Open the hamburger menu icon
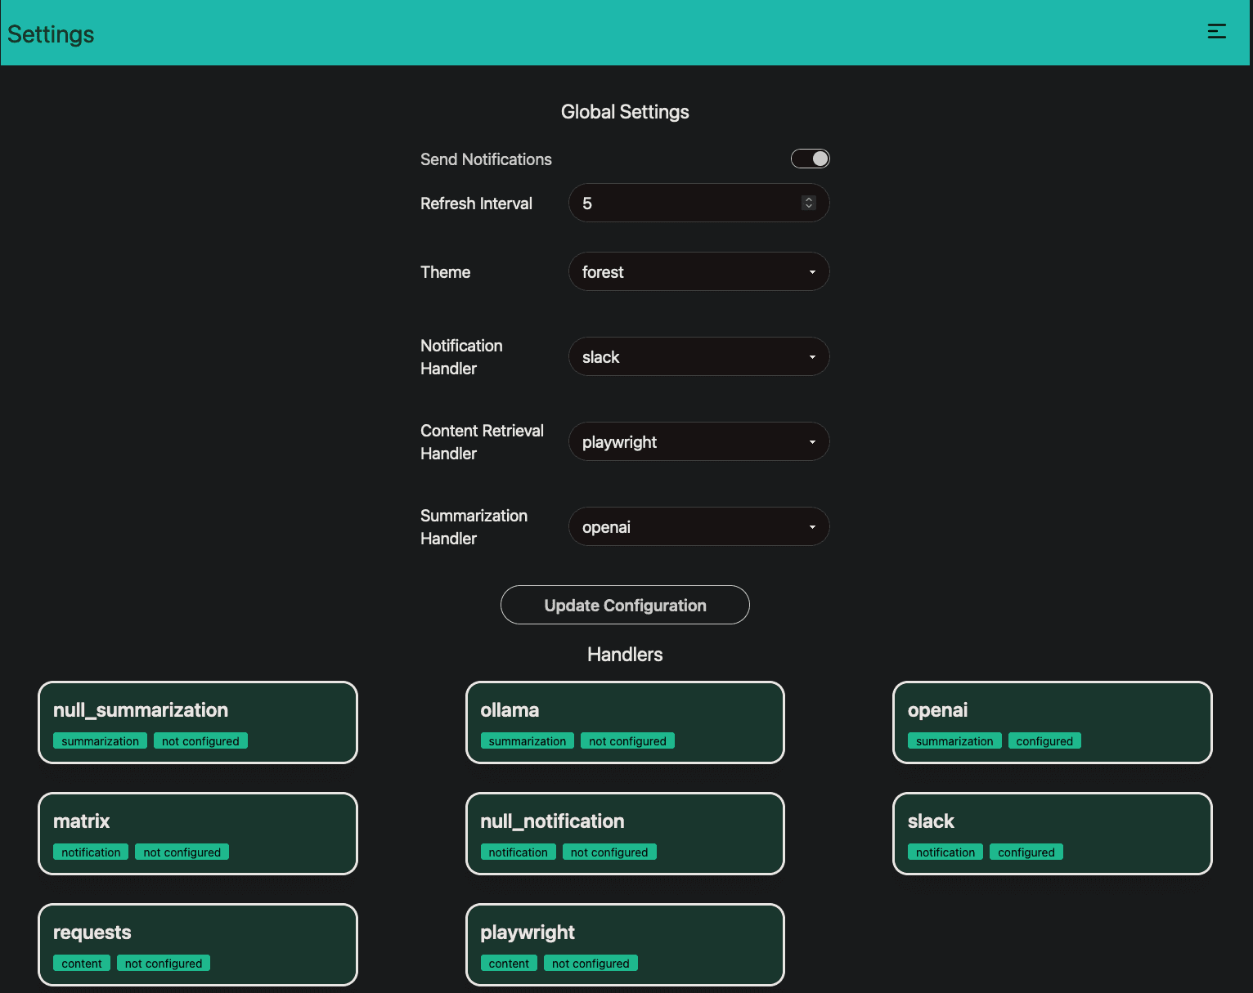The image size is (1253, 993). click(1216, 31)
